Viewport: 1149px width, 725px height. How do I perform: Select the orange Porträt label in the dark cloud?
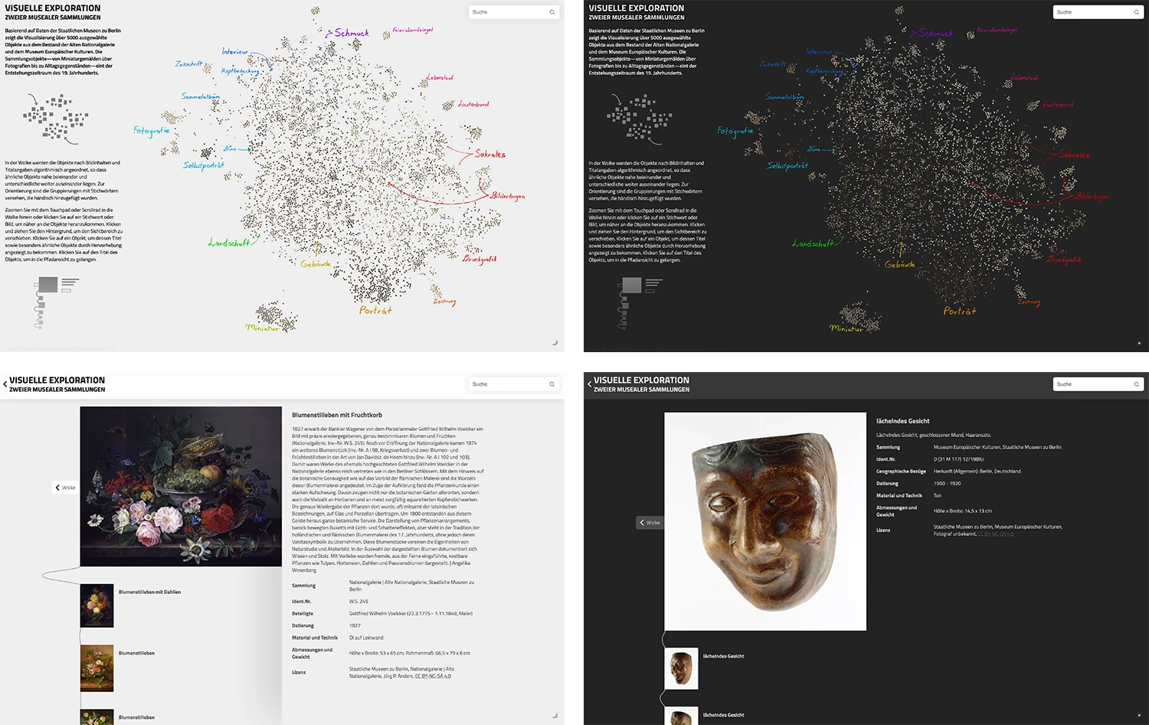pos(959,311)
